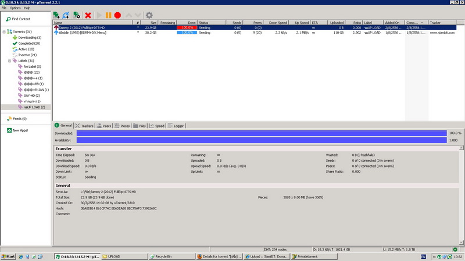Click the New Apps! icon
The height and width of the screenshot is (261, 465).
pyautogui.click(x=9, y=130)
